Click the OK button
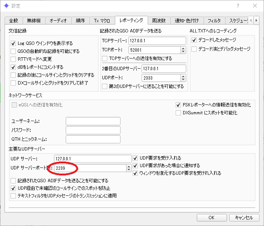264x226 pixels. (212, 218)
